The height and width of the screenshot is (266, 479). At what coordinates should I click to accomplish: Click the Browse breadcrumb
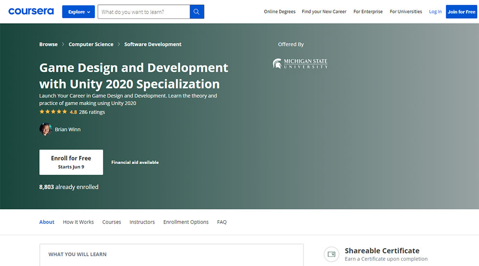pyautogui.click(x=48, y=44)
